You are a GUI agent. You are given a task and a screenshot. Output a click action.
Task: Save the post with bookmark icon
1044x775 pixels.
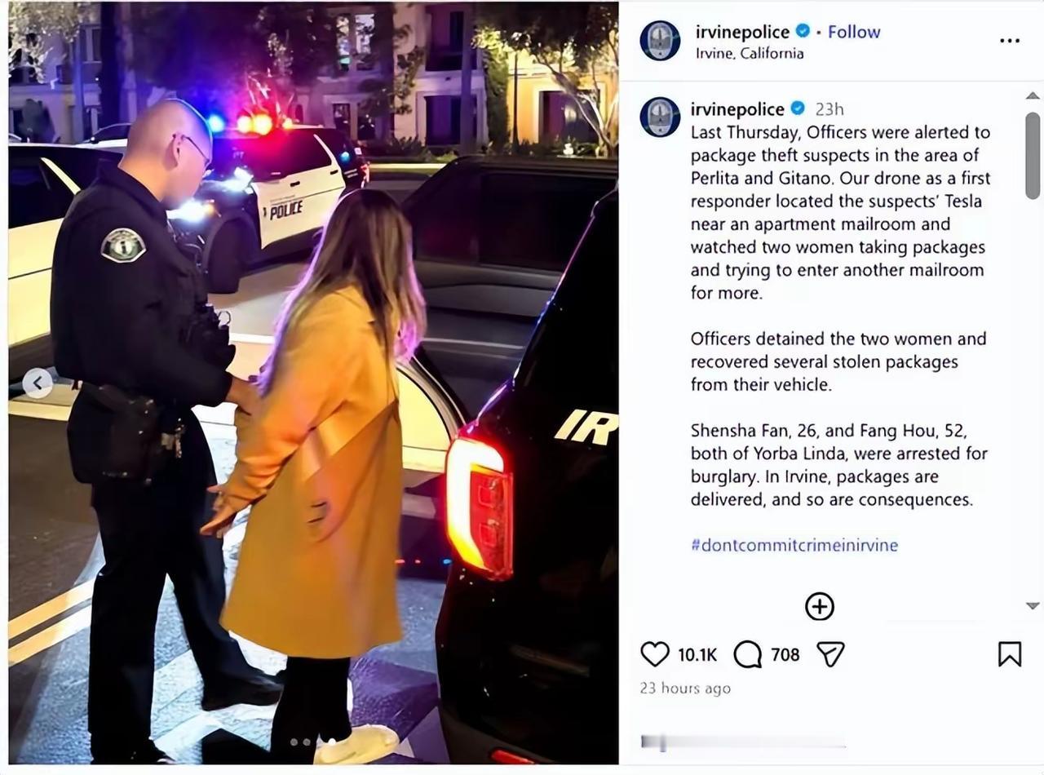point(1010,654)
